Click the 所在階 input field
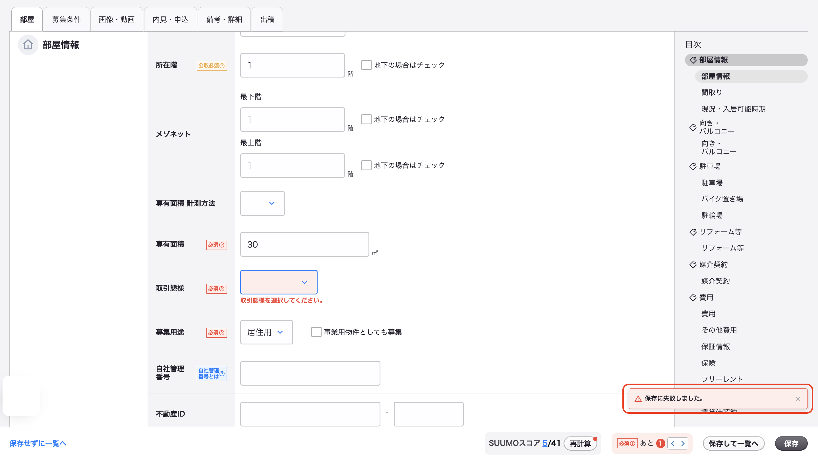 [293, 65]
